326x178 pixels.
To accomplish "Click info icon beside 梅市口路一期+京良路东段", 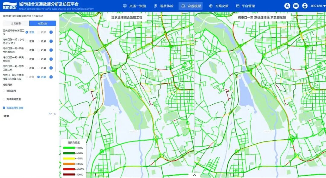I will click(51, 59).
